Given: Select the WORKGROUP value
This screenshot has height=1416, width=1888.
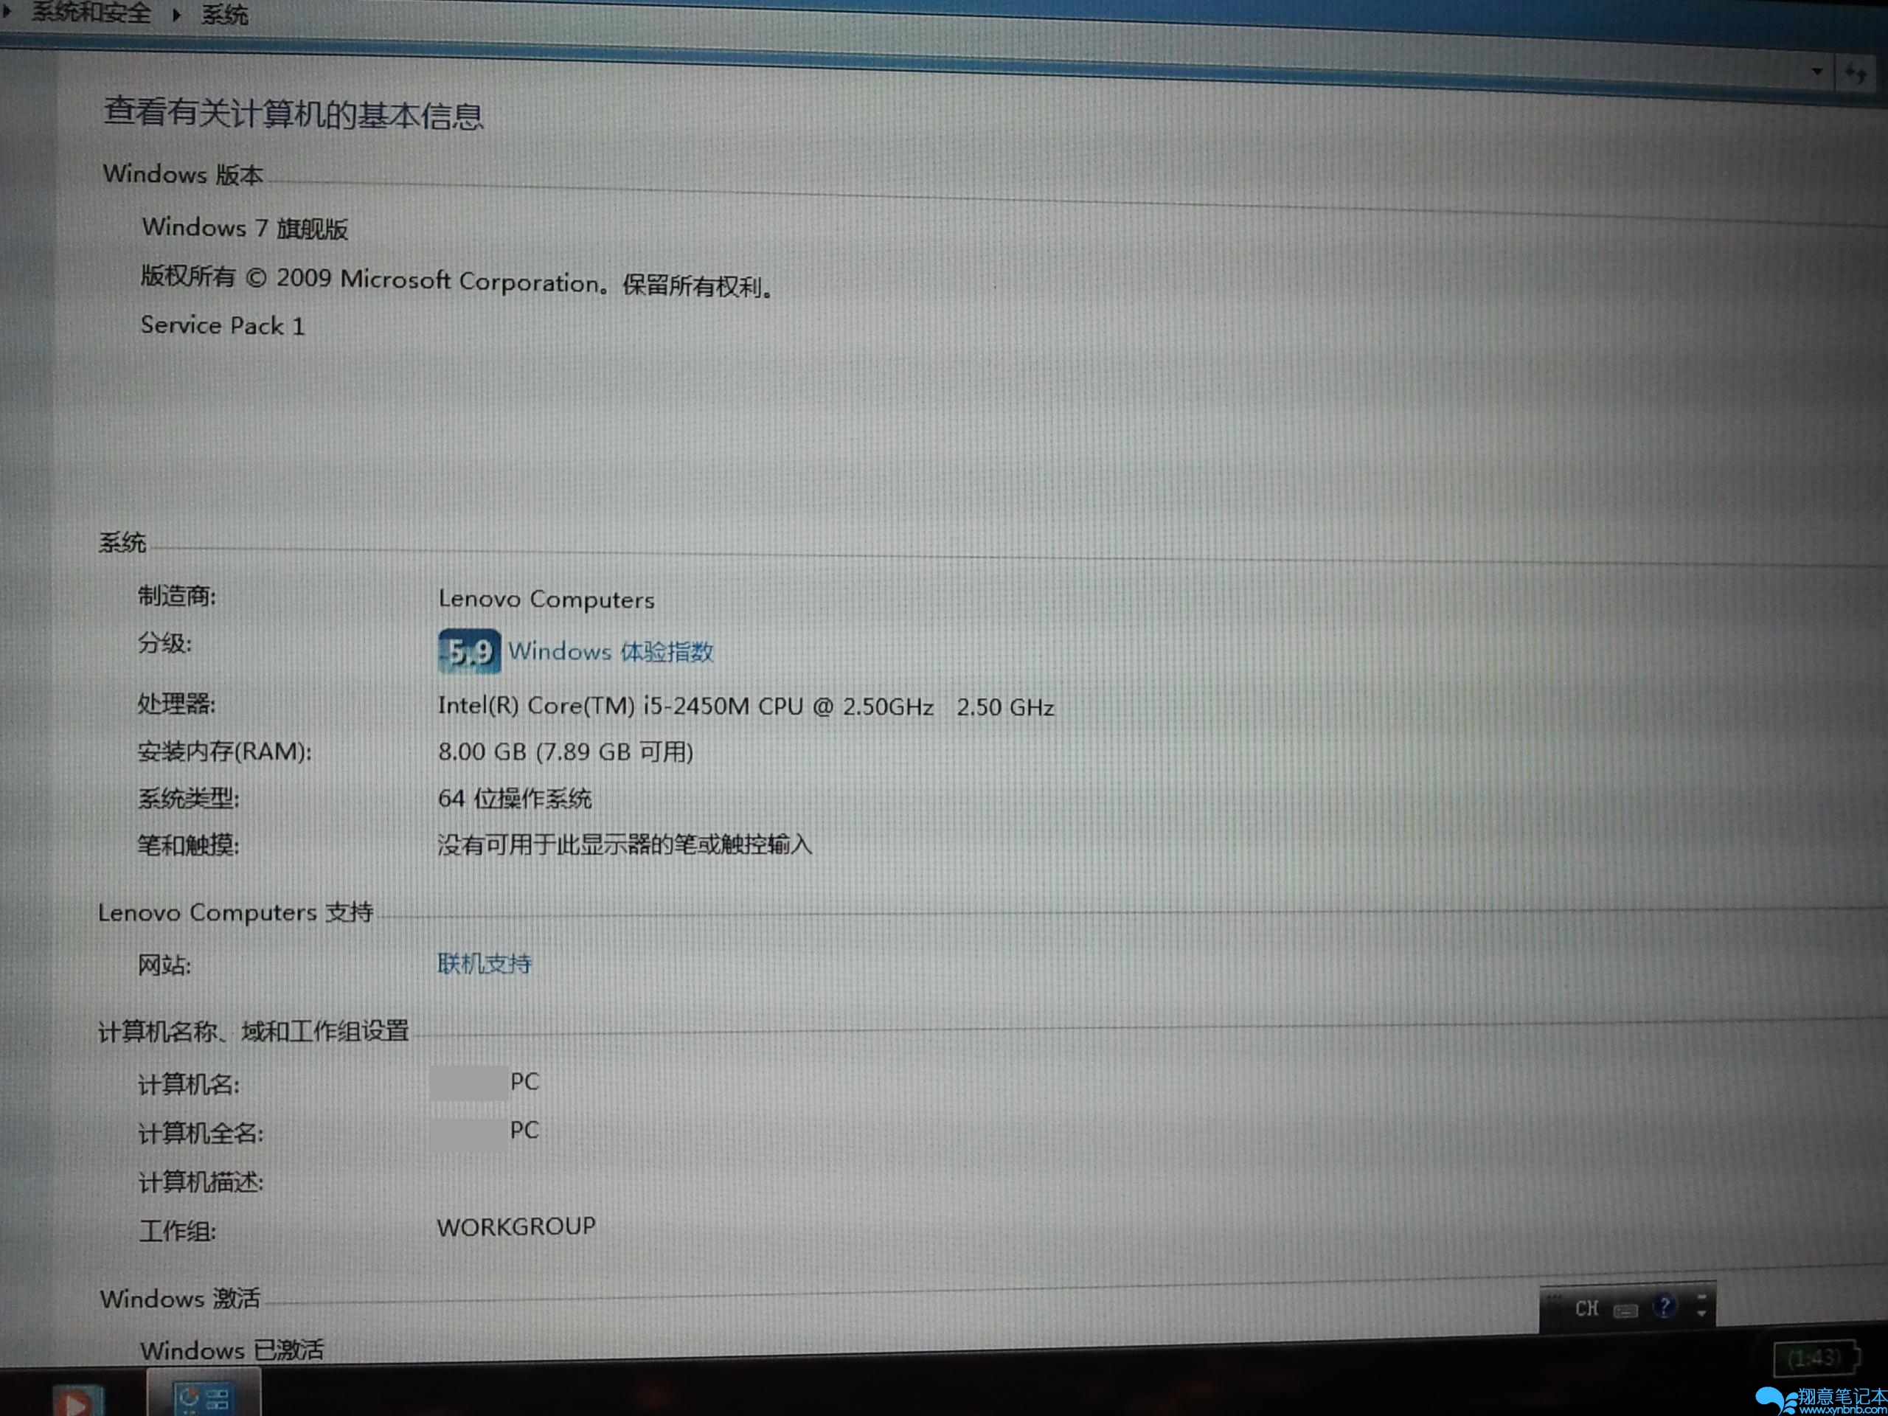Looking at the screenshot, I should click(x=516, y=1226).
